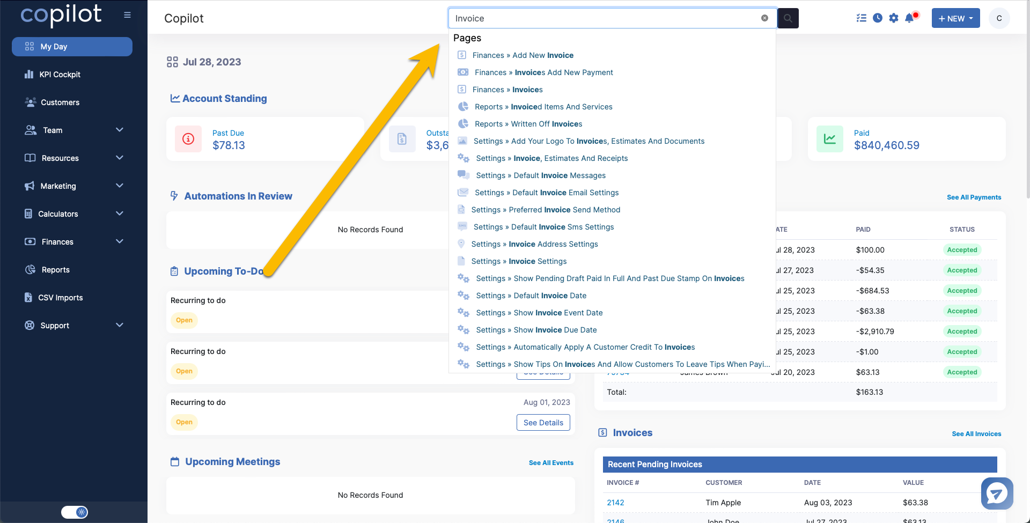Open Settings » Default Invoice Messages
The width and height of the screenshot is (1030, 523).
[540, 175]
